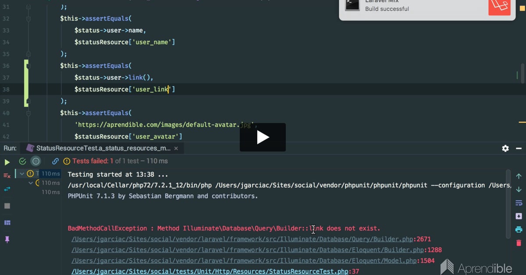Click the /usr/local/Cellar/php72 command line
Viewport: 526px width, 275px height.
[289, 185]
